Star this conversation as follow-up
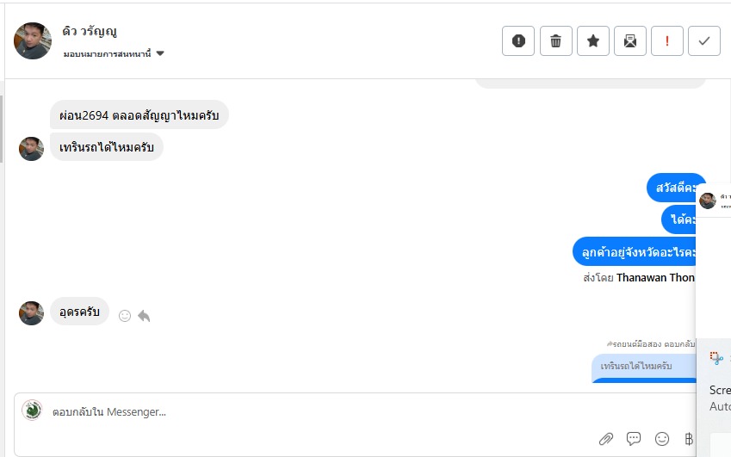The height and width of the screenshot is (457, 731). [x=593, y=40]
